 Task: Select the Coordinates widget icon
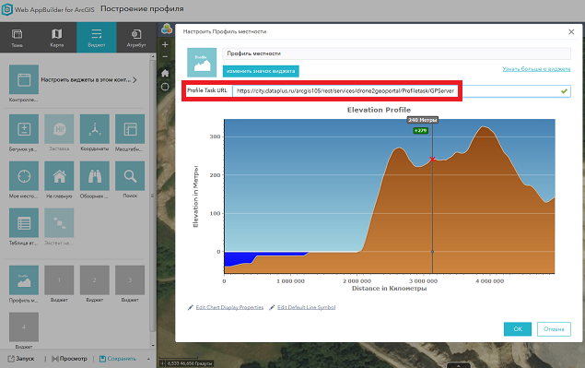click(x=94, y=129)
